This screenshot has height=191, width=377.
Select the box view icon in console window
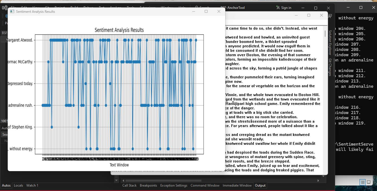pos(369,182)
